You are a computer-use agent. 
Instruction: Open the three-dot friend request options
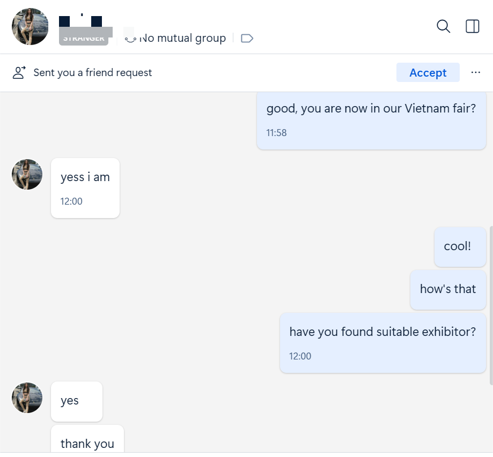click(x=475, y=73)
